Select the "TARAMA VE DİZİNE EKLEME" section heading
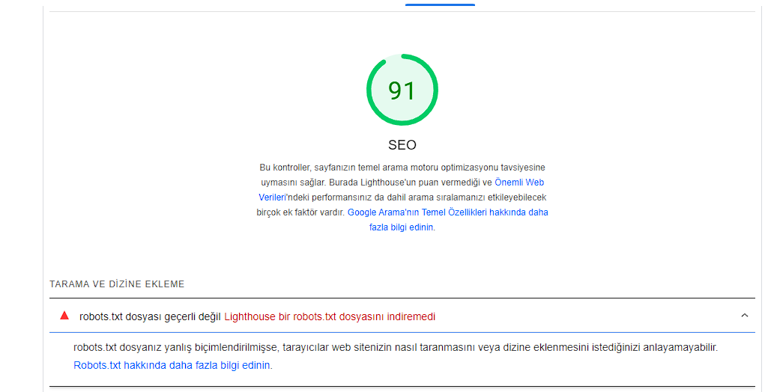Screen dimensions: 774x392 (x=117, y=284)
